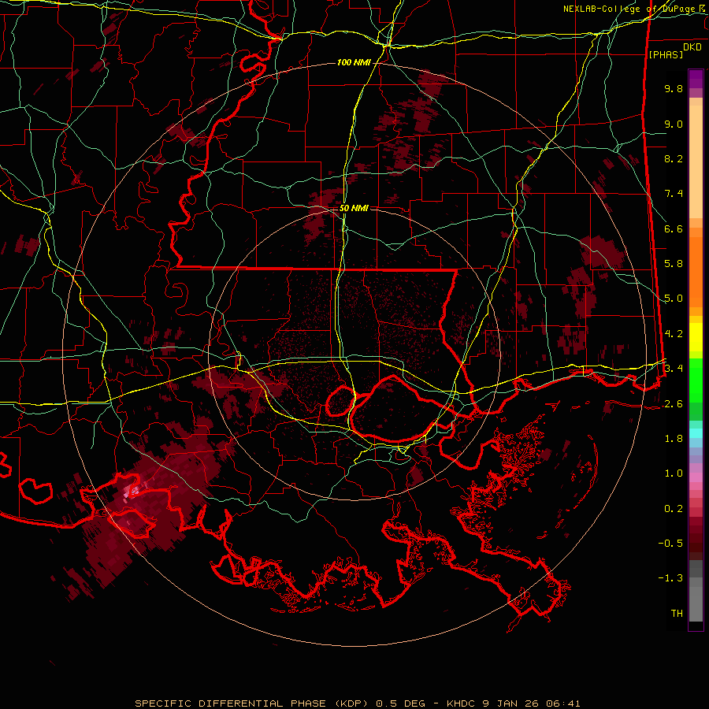The width and height of the screenshot is (709, 709).
Task: Click the TH threshold label on the scale
Action: pos(677,614)
